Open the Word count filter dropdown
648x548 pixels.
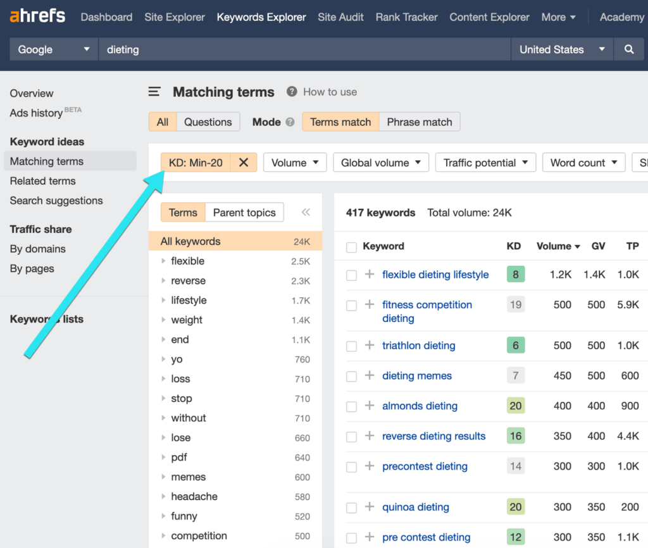583,162
